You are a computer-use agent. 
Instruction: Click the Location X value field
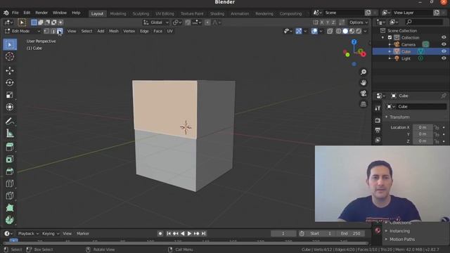click(x=422, y=127)
